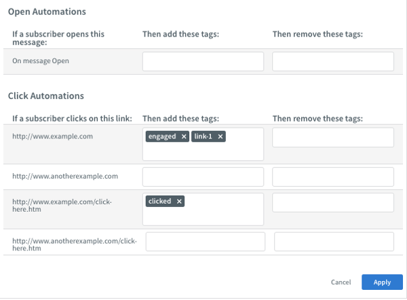
Task: Click the blue Apply button
Action: pyautogui.click(x=382, y=282)
